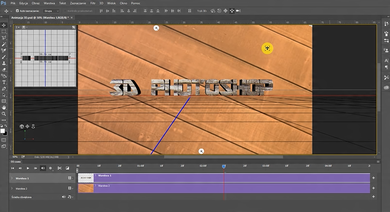Open the secondary view selector dropdown
The image size is (390, 212).
24,27
